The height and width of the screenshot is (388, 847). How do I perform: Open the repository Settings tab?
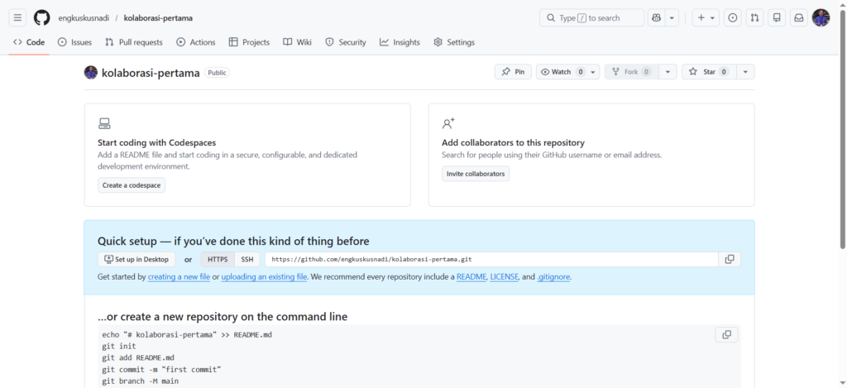click(454, 42)
